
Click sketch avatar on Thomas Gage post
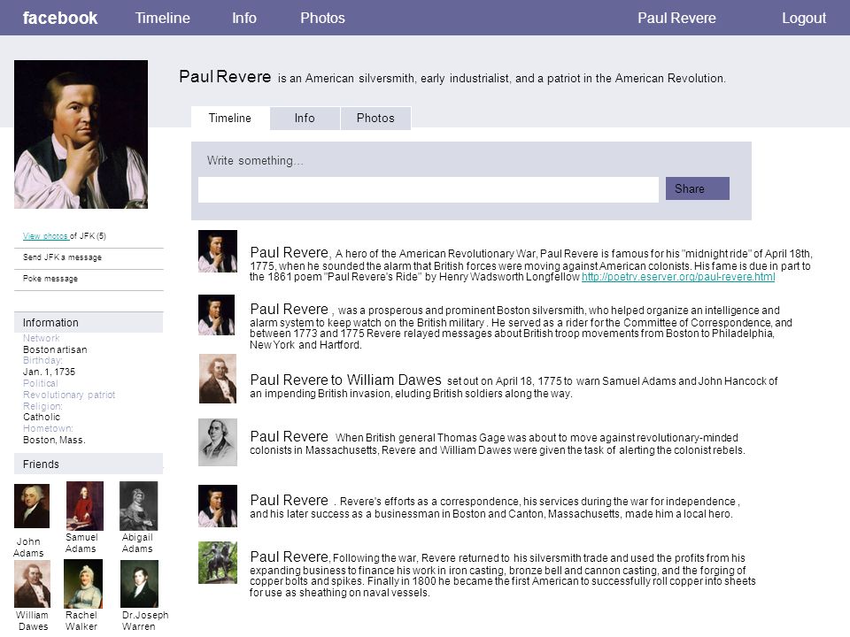click(218, 442)
